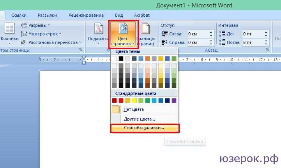Click the Слева indent value field
The image size is (281, 168).
pyautogui.click(x=198, y=34)
